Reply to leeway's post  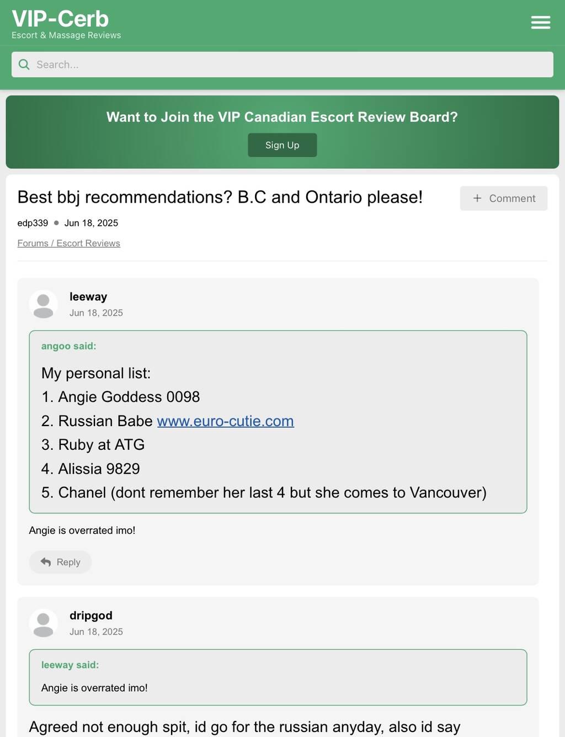click(61, 562)
